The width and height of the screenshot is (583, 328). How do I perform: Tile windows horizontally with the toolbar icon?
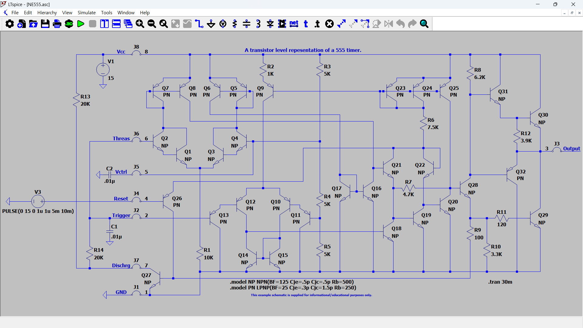coord(116,24)
